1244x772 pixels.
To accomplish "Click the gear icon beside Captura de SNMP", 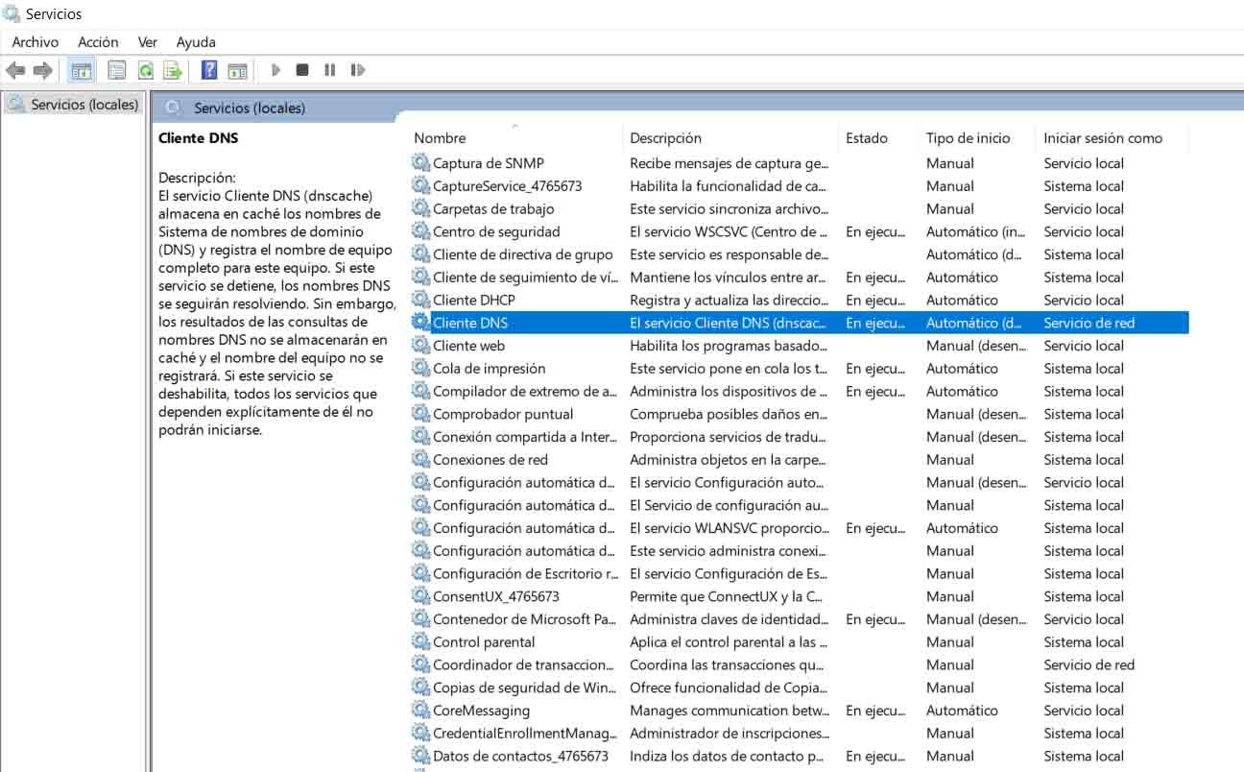I will point(420,163).
